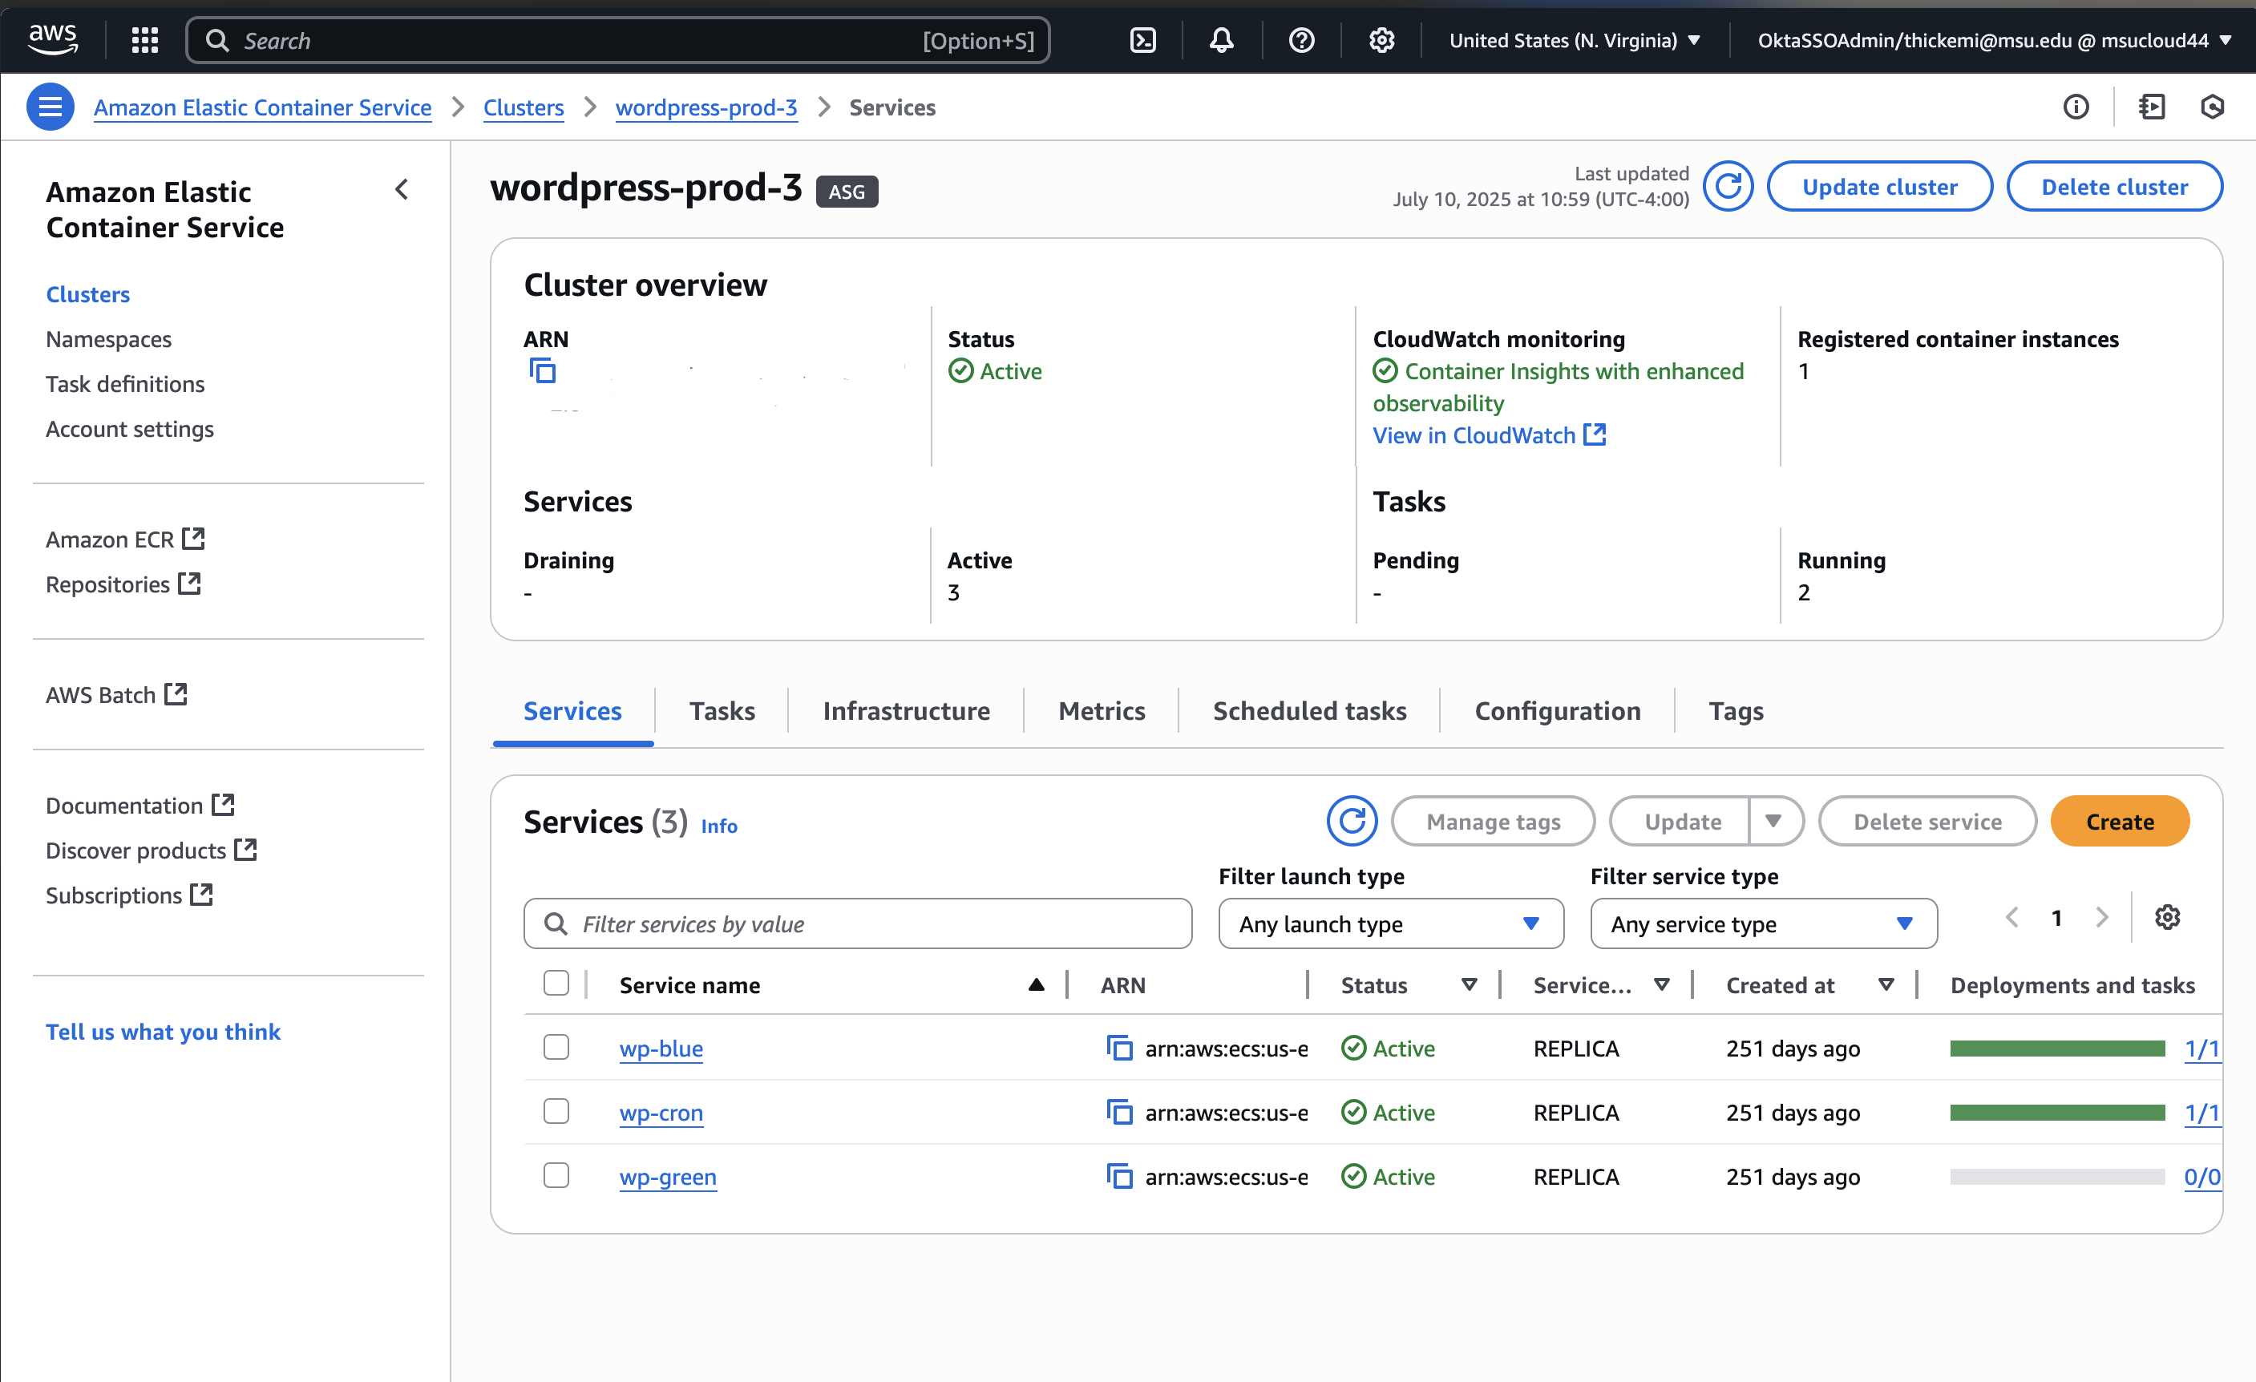This screenshot has height=1382, width=2256.
Task: Focus the Filter services by value field
Action: tap(857, 923)
